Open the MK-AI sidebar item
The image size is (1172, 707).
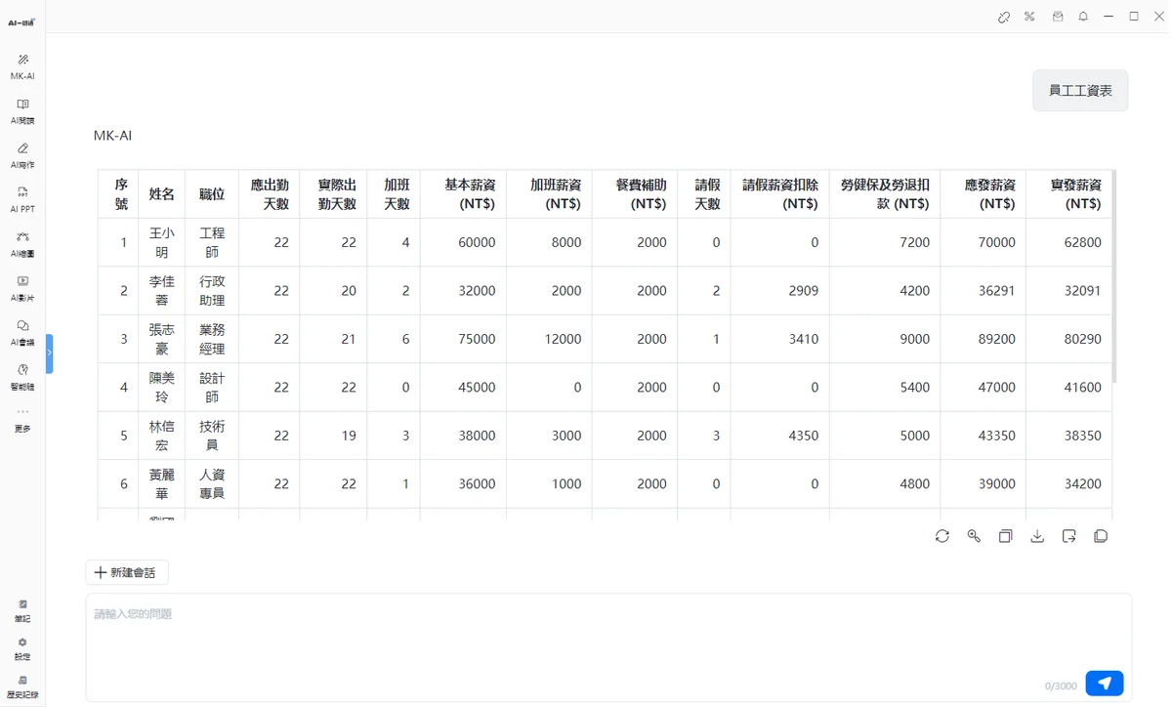22,66
